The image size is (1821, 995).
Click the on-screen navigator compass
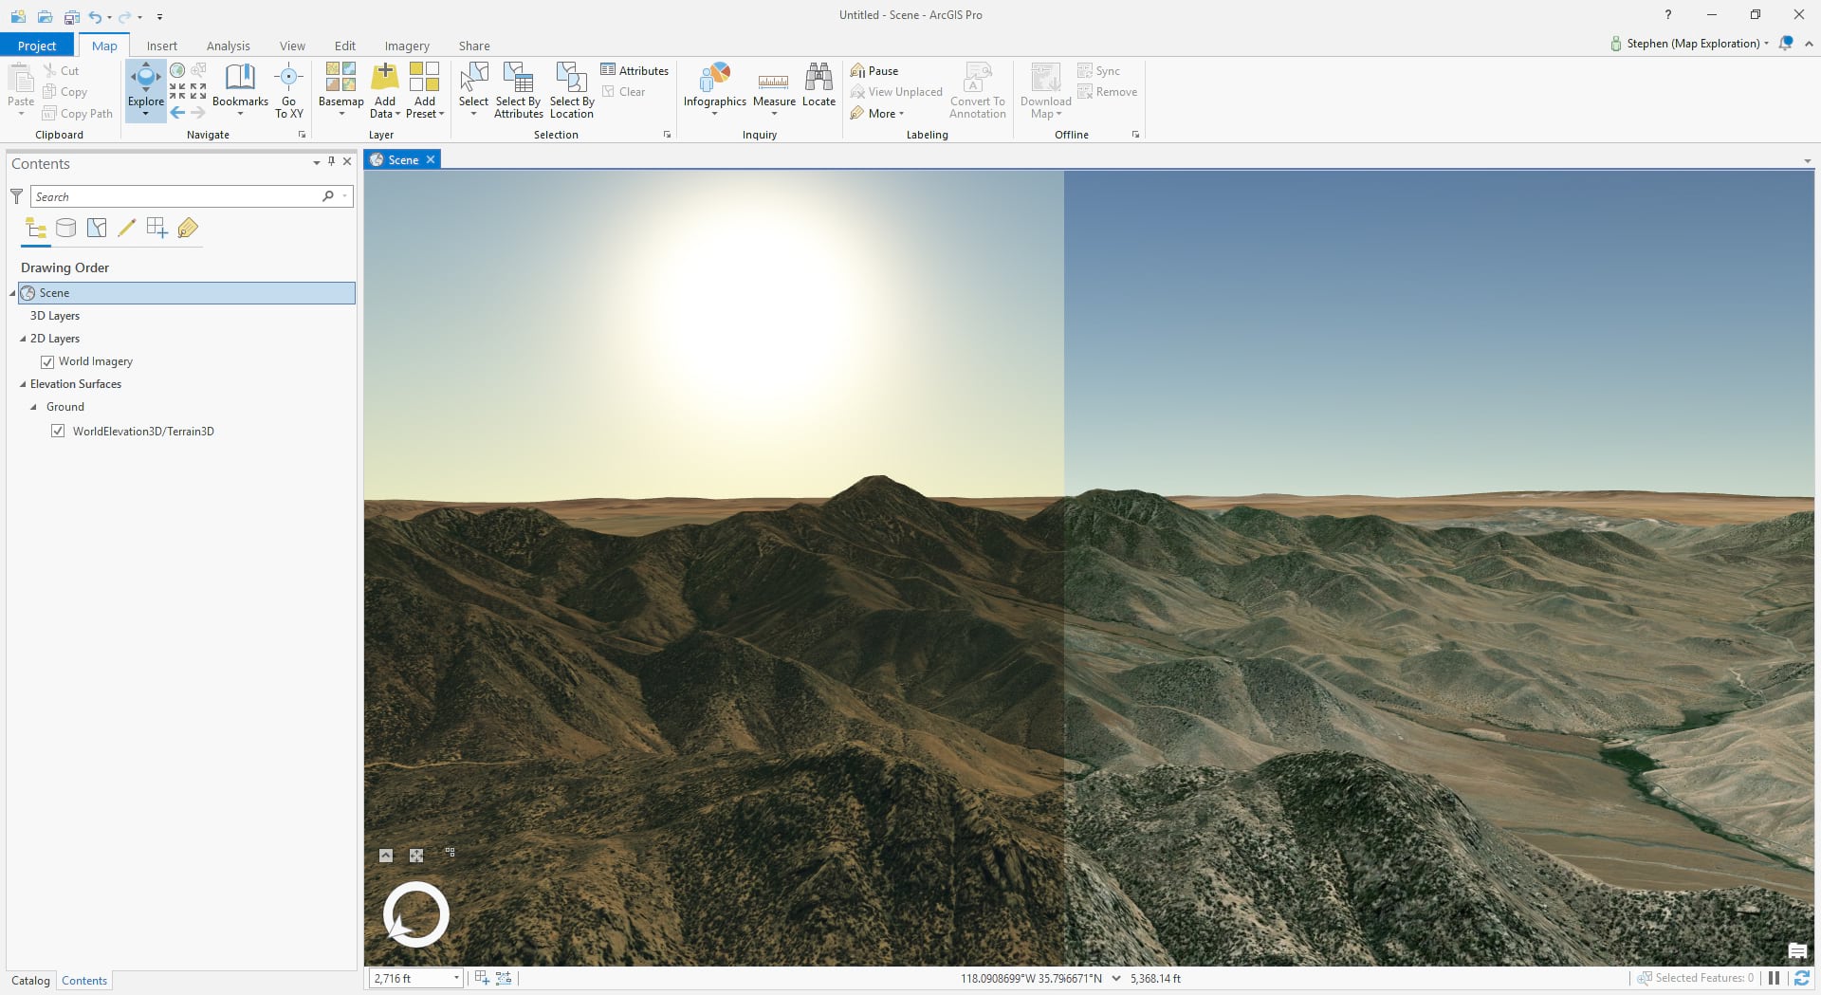pyautogui.click(x=415, y=914)
